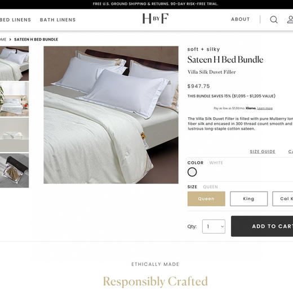The width and height of the screenshot is (293, 293).
Task: View folded duvet thumbnail
Action: [x=14, y=135]
